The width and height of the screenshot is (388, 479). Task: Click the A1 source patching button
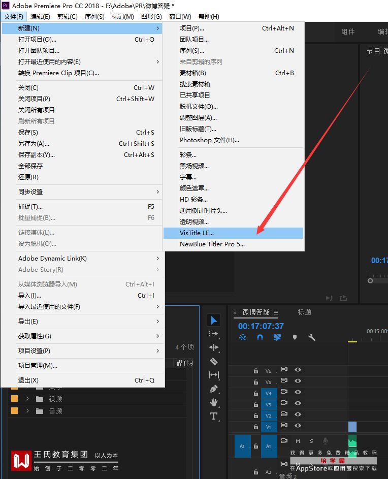pyautogui.click(x=242, y=446)
